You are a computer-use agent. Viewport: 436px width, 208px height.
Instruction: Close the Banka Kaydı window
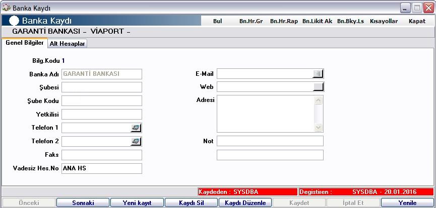pos(428,9)
